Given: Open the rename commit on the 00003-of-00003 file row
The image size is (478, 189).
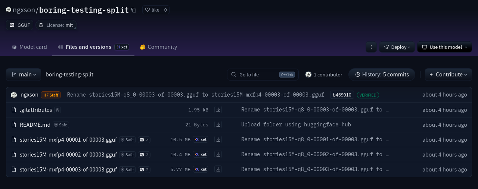Looking at the screenshot, I should (315, 170).
